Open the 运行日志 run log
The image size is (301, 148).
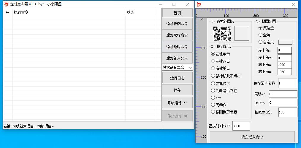[177, 78]
